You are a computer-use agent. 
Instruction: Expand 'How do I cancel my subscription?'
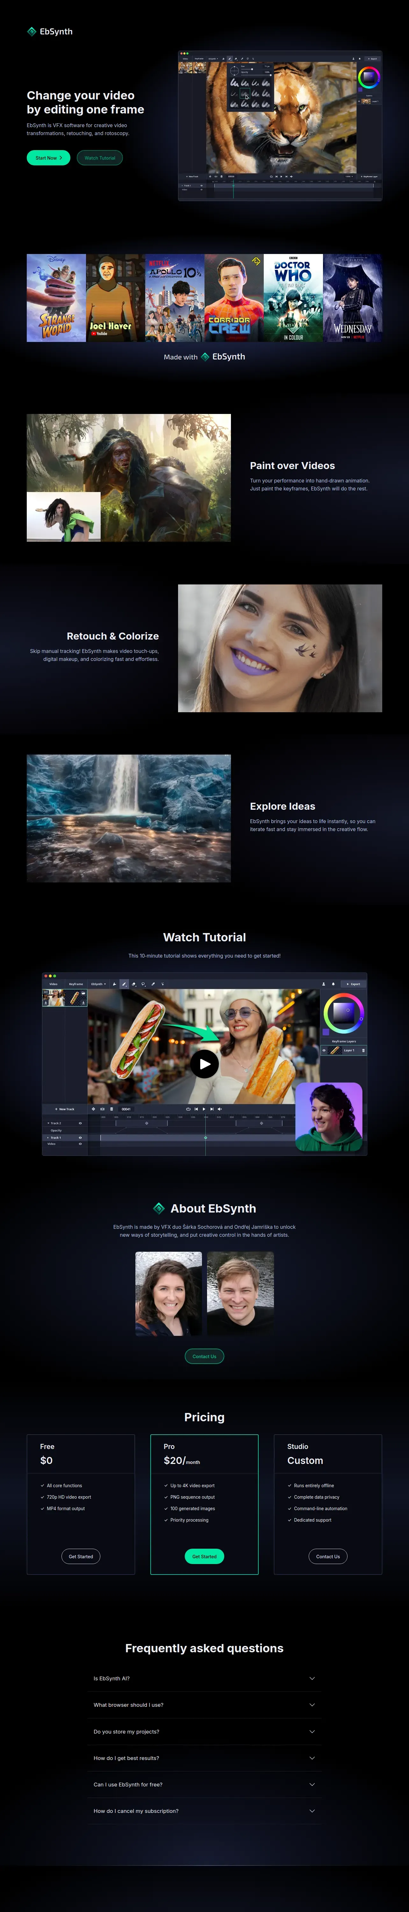[204, 1810]
